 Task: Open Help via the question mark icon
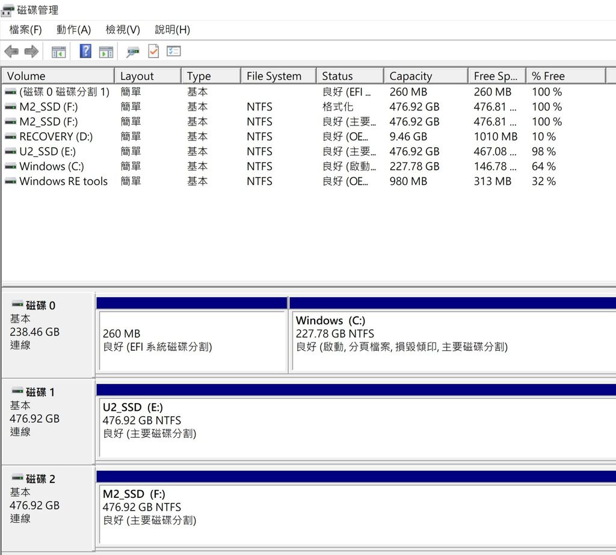point(85,52)
